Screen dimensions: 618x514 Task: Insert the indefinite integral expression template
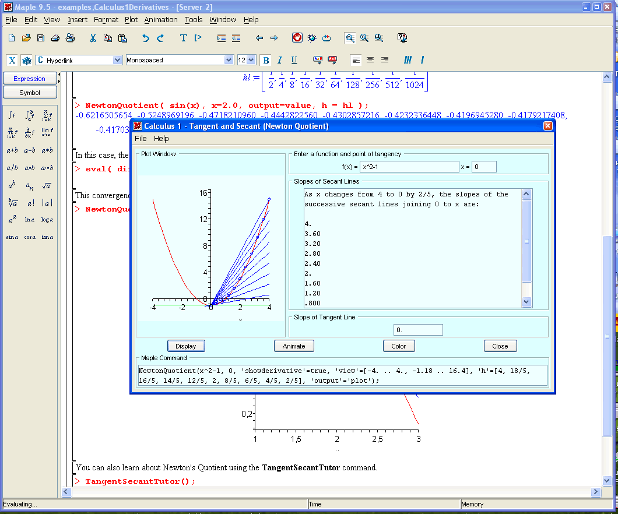pos(12,115)
